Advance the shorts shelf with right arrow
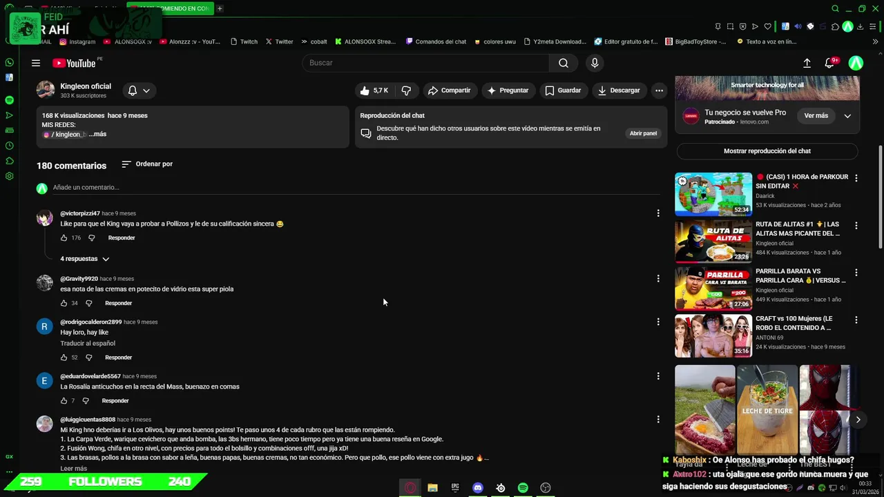 tap(858, 420)
